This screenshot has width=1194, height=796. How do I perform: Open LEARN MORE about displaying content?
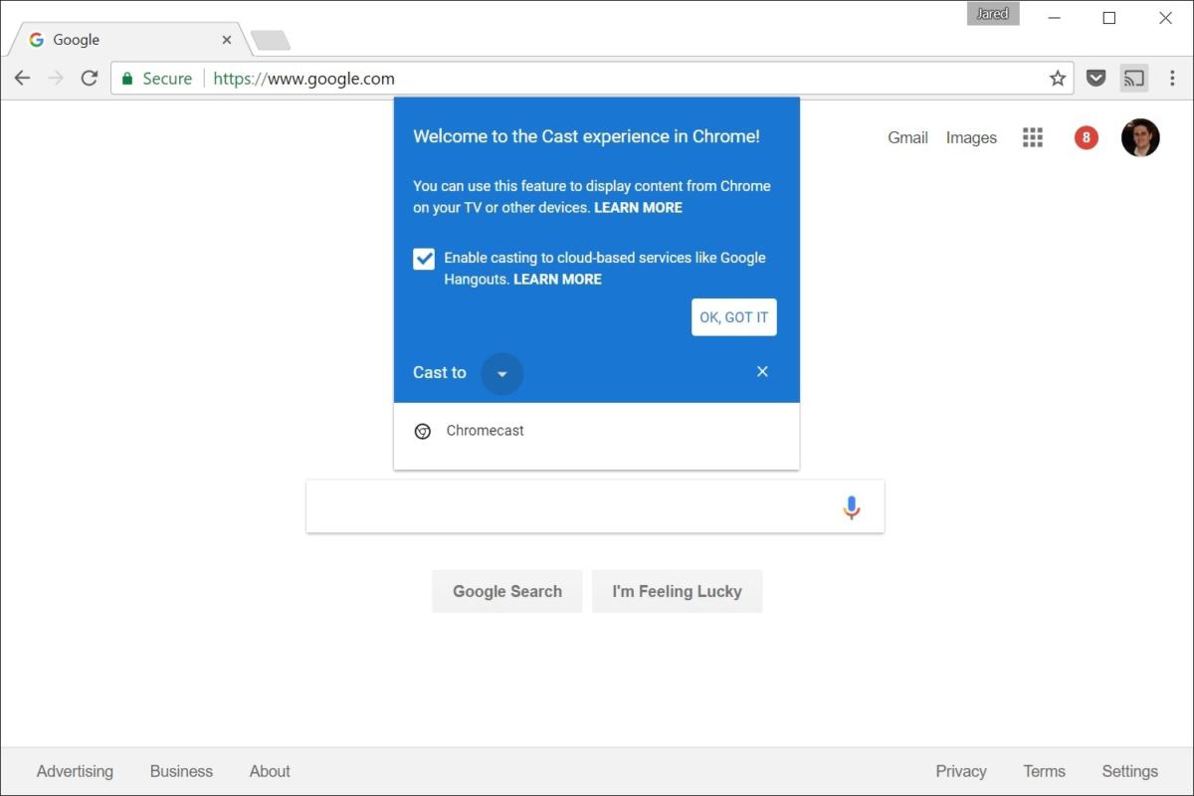click(638, 208)
